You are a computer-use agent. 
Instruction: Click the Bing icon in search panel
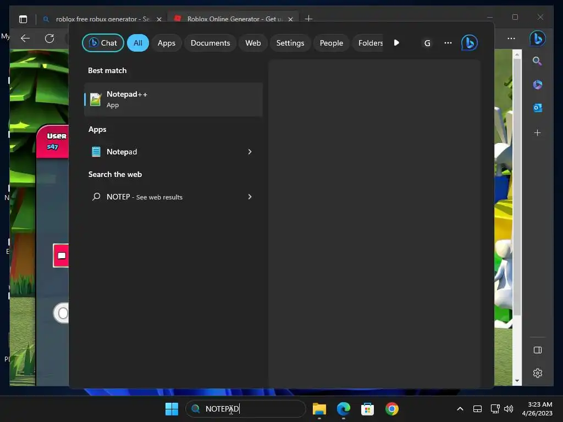[x=470, y=43]
